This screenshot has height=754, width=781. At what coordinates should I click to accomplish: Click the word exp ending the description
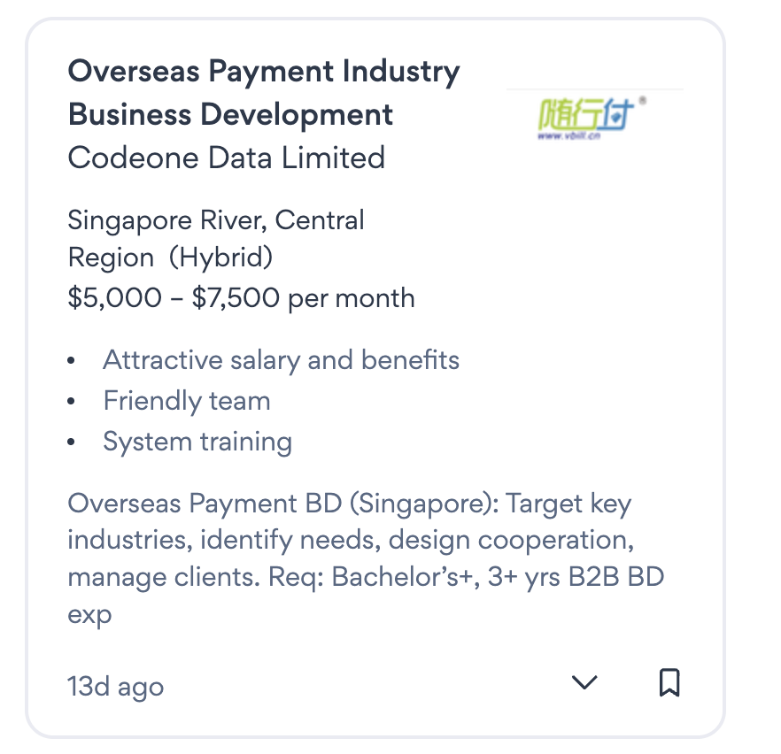coord(89,615)
